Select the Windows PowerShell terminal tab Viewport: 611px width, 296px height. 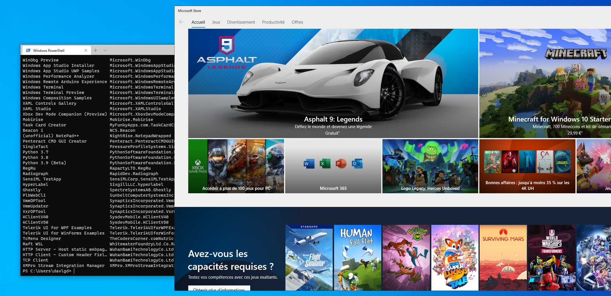tap(56, 50)
